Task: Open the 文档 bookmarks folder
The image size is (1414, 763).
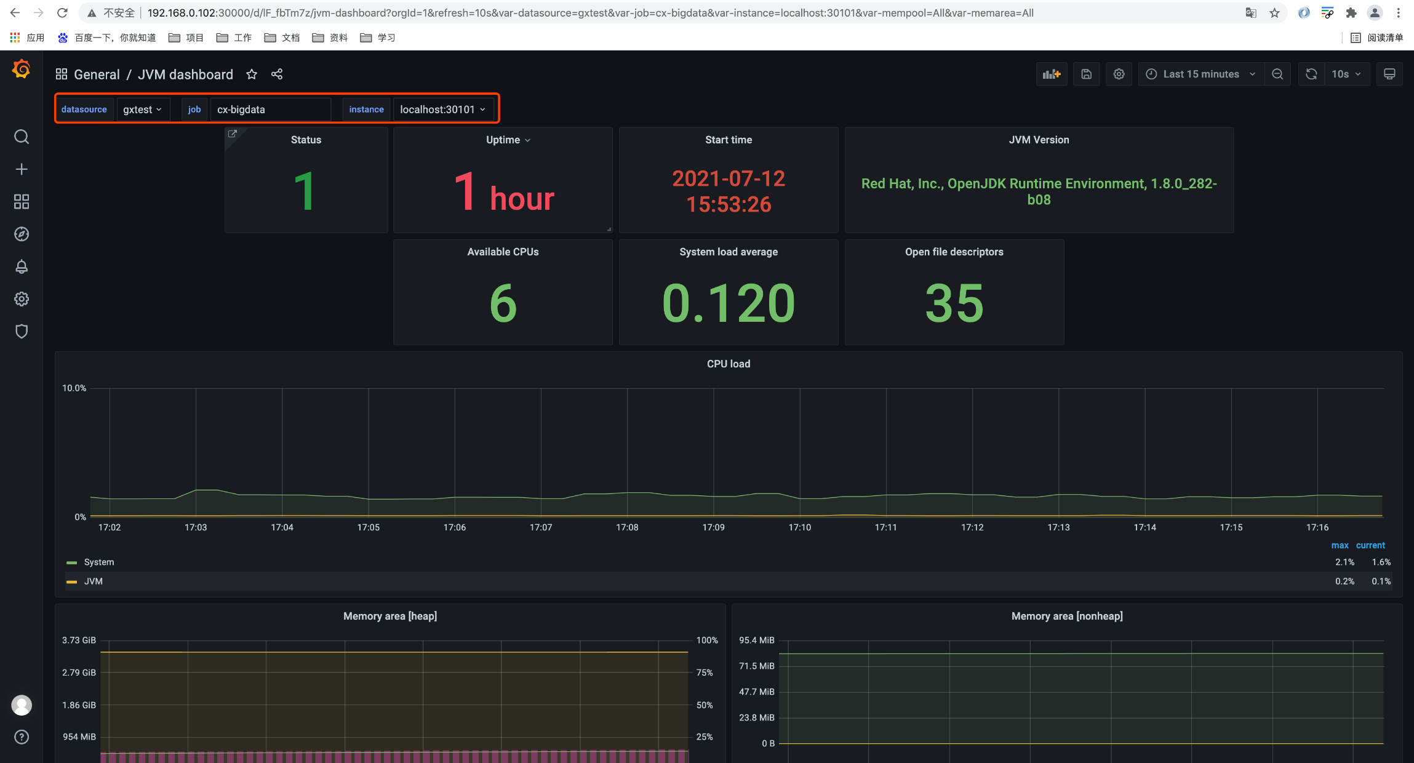Action: coord(282,38)
